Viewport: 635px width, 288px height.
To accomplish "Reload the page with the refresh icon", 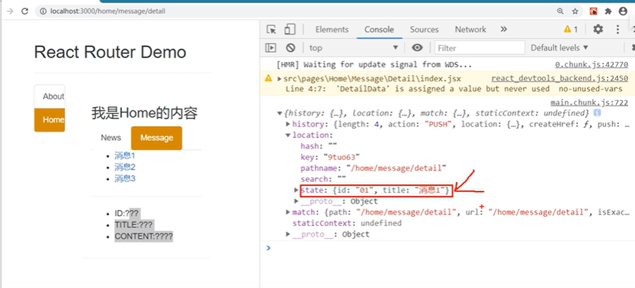I will pyautogui.click(x=25, y=11).
